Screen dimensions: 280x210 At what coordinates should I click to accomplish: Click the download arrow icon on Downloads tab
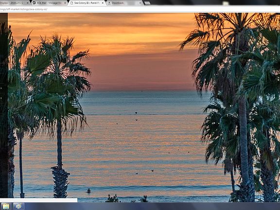click(109, 3)
